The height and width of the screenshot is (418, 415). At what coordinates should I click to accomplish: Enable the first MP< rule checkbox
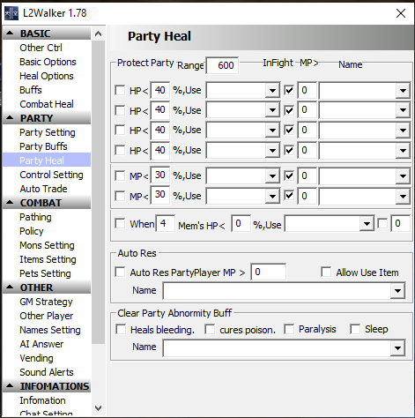pos(120,175)
